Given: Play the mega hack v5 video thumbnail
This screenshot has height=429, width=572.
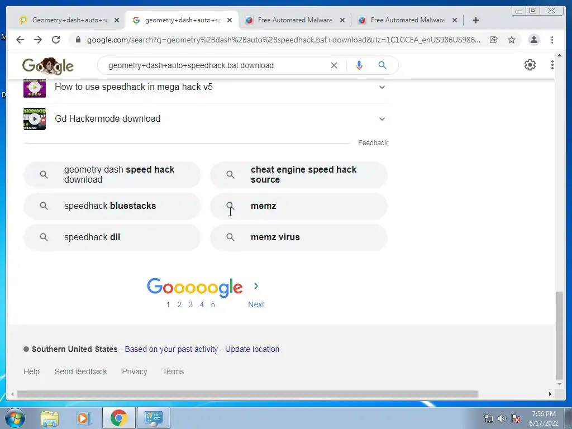Looking at the screenshot, I should (35, 88).
